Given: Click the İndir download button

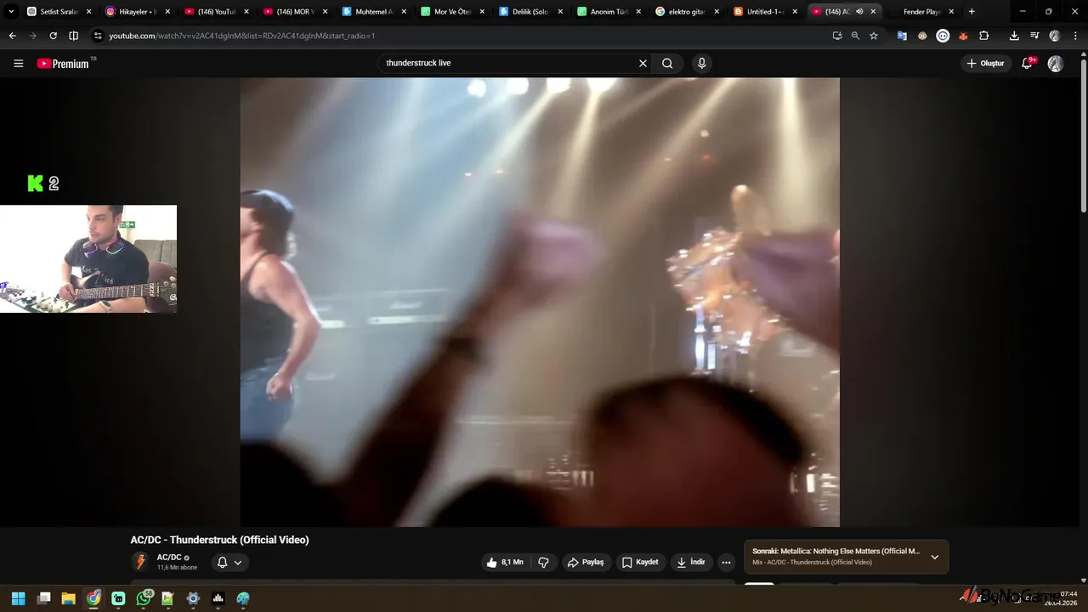Looking at the screenshot, I should (x=691, y=562).
